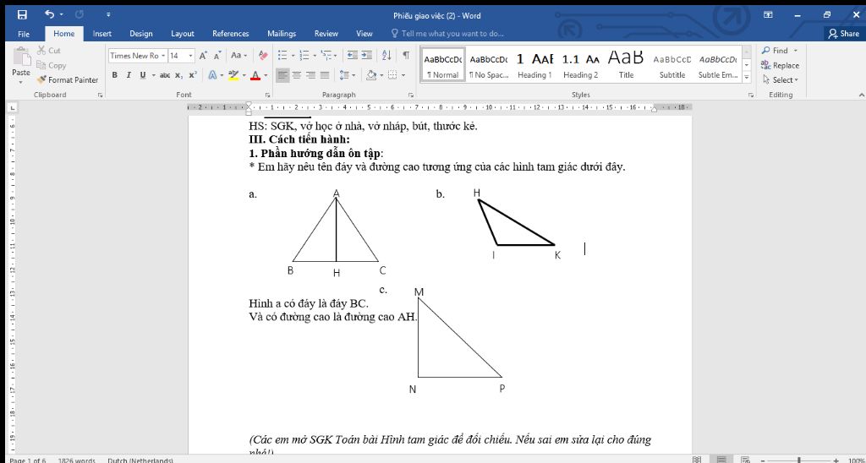Expand the Styles gallery

tap(747, 78)
